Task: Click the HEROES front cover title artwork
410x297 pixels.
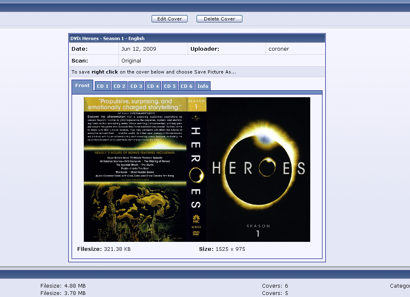Action: tap(258, 168)
